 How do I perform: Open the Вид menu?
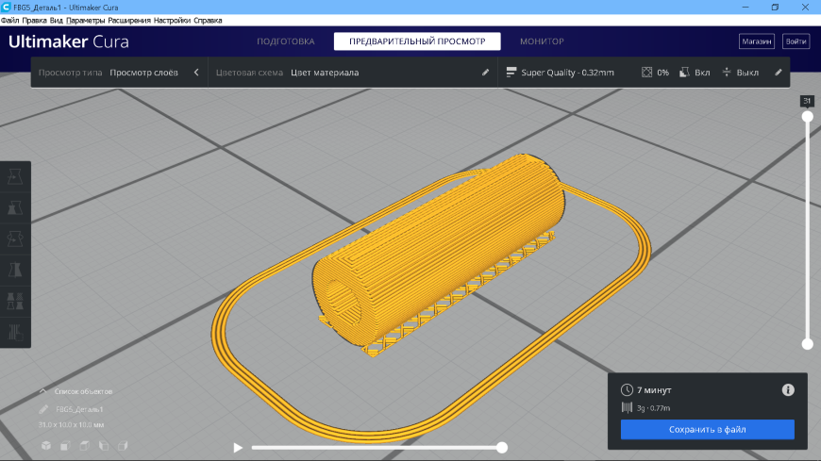pos(56,21)
